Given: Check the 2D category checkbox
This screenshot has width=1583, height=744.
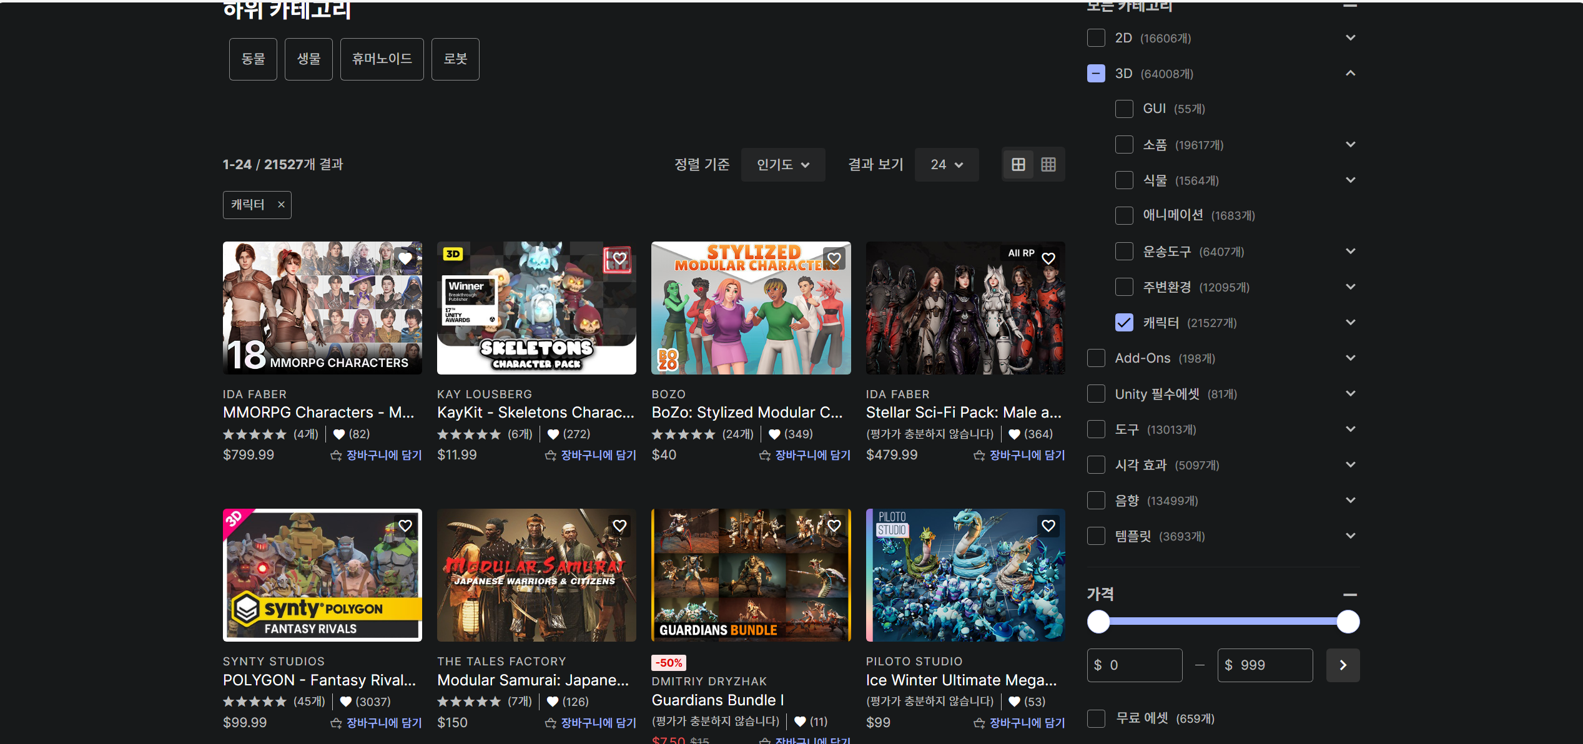Looking at the screenshot, I should point(1096,38).
